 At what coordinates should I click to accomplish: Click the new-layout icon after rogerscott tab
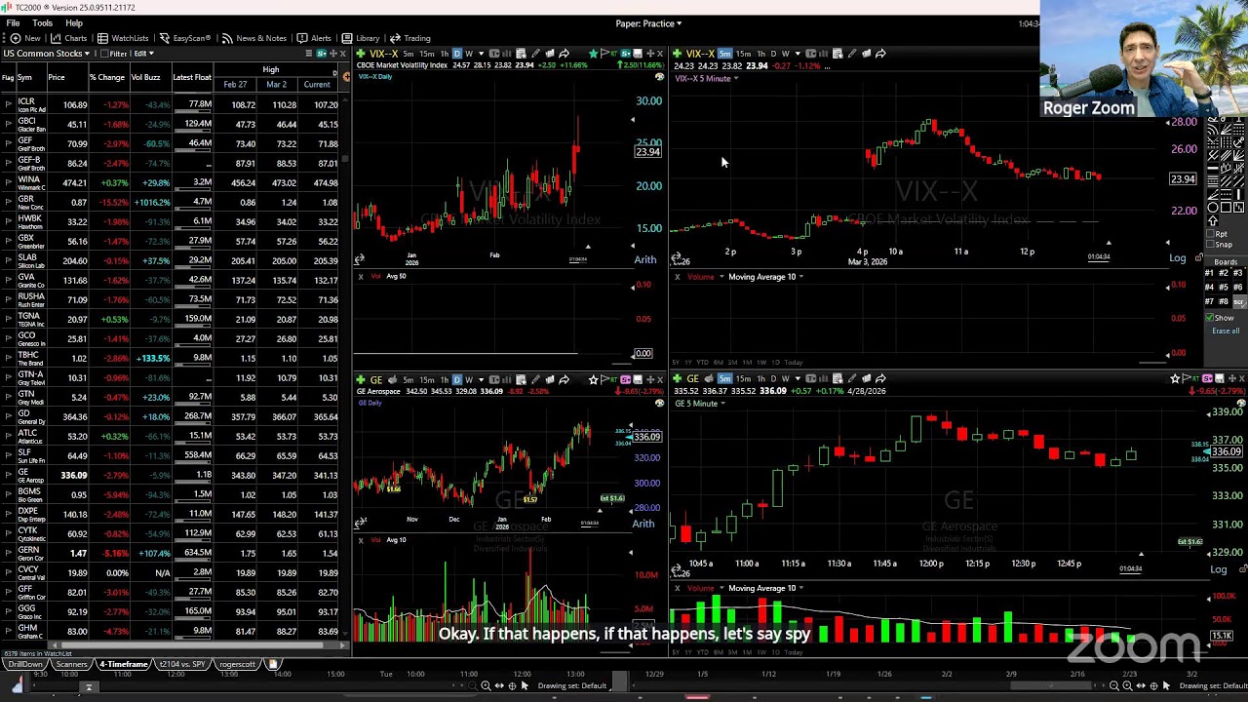[274, 665]
